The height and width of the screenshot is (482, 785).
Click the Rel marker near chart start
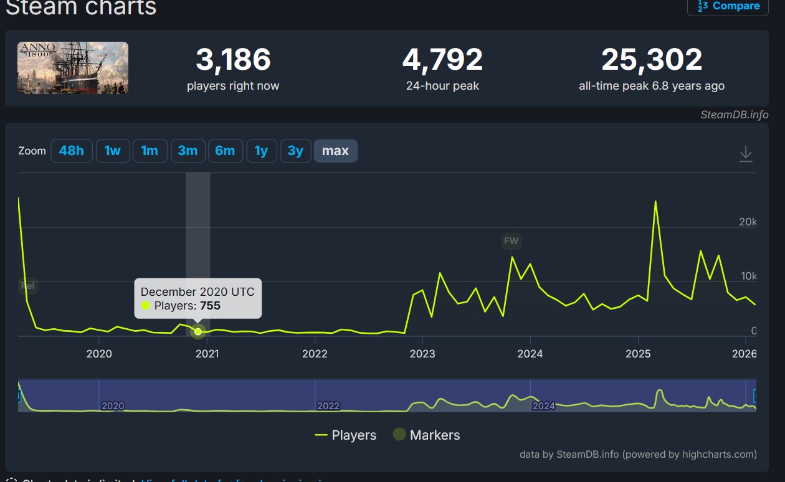point(28,286)
